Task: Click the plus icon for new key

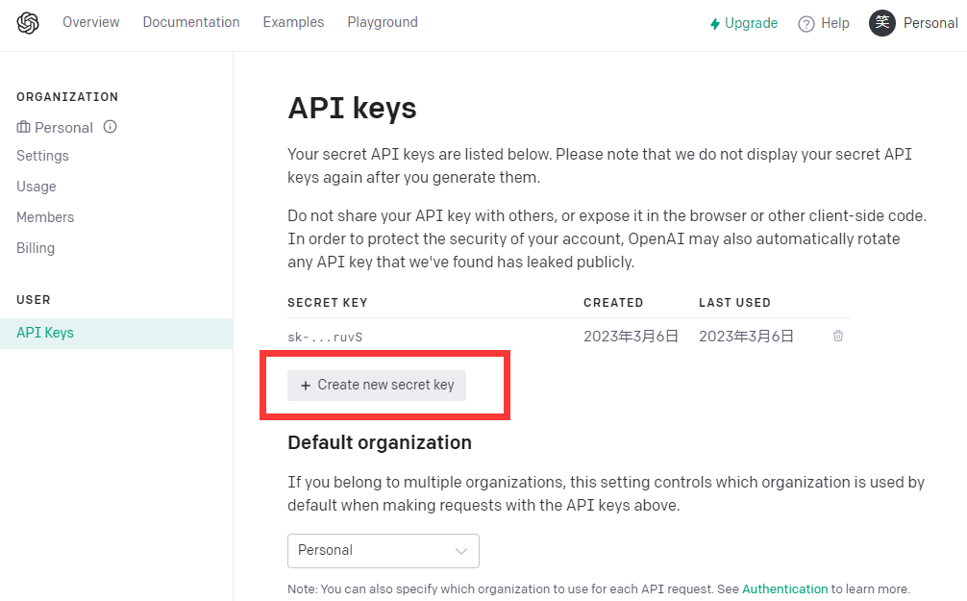Action: pyautogui.click(x=306, y=386)
